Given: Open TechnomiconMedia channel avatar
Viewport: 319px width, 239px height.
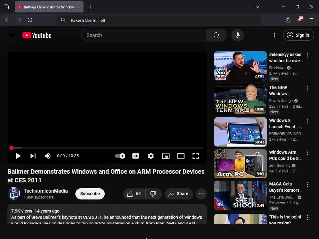Looking at the screenshot, I should click(14, 193).
